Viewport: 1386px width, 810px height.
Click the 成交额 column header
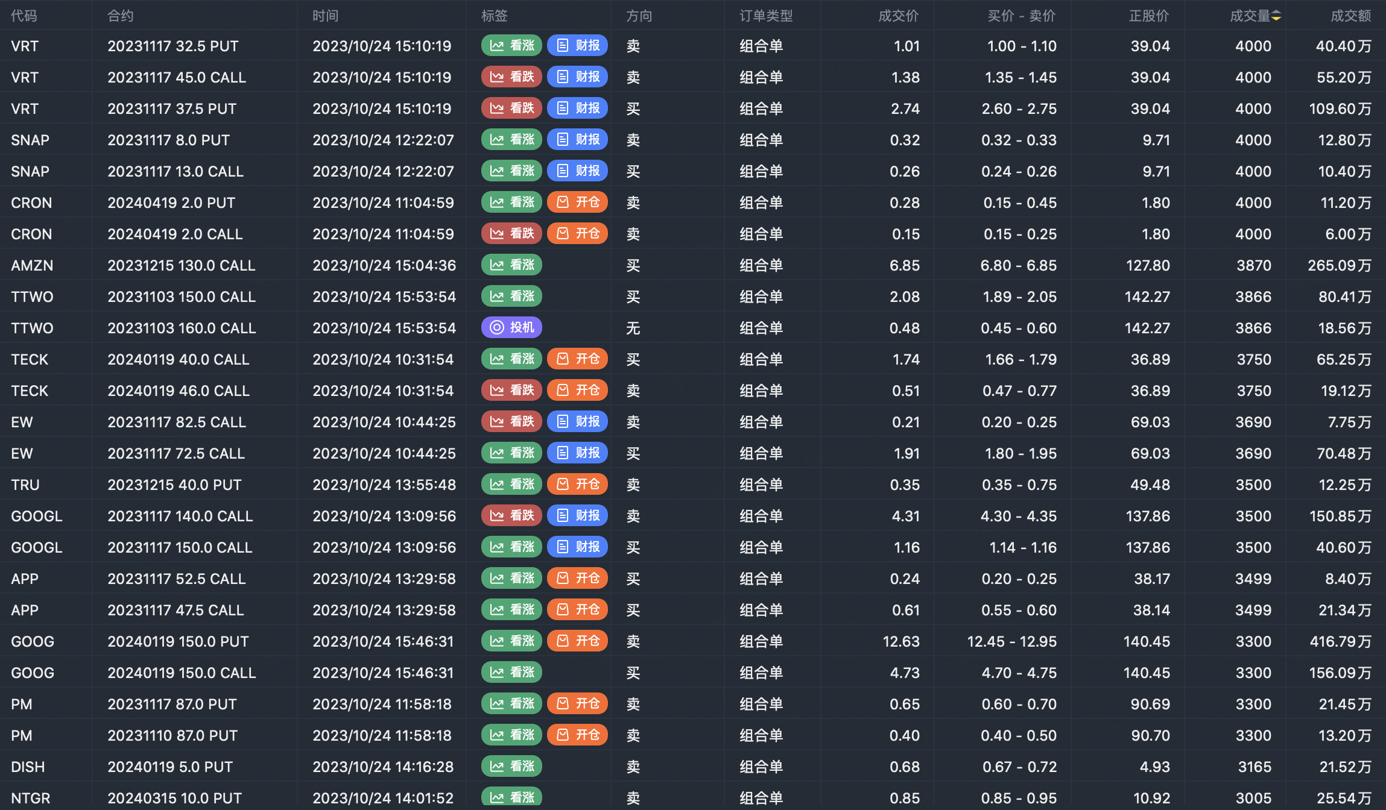(x=1351, y=16)
